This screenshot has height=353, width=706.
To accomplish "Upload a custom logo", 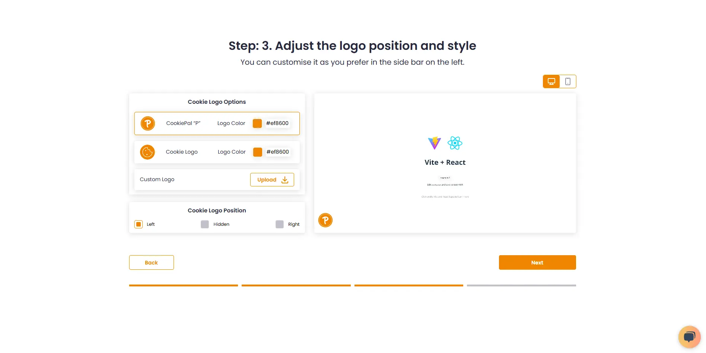I will tap(272, 180).
